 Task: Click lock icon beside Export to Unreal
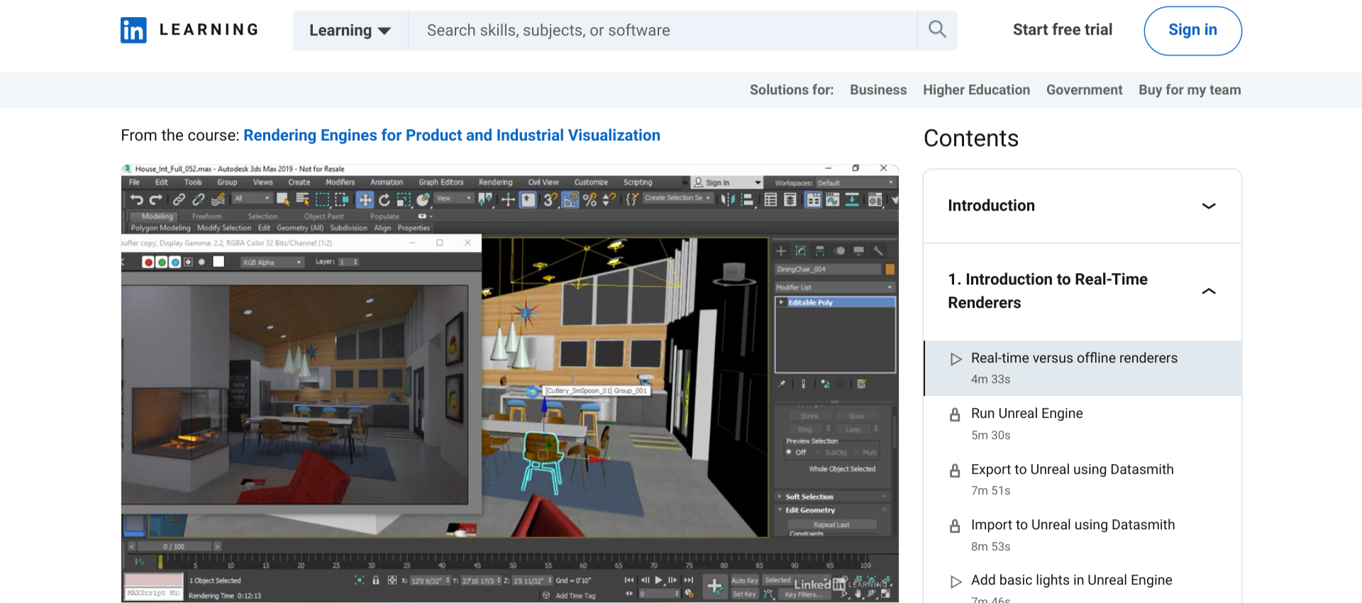point(955,470)
